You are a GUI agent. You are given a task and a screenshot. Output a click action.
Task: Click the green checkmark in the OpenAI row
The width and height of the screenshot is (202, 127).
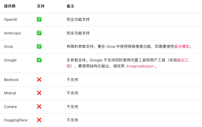[x=39, y=19]
